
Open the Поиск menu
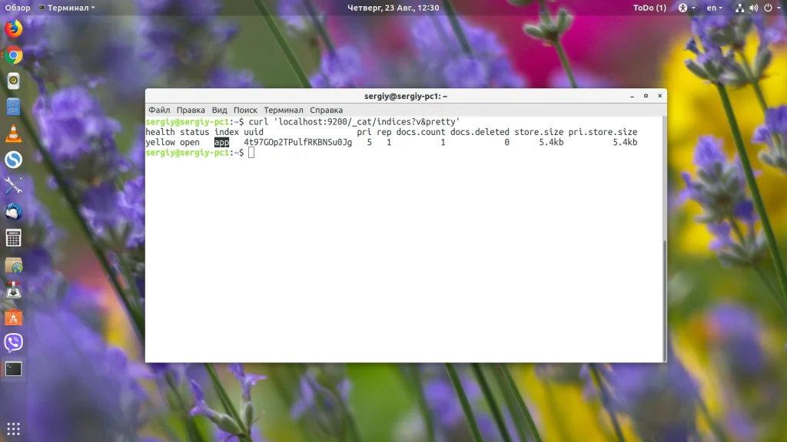tap(245, 110)
